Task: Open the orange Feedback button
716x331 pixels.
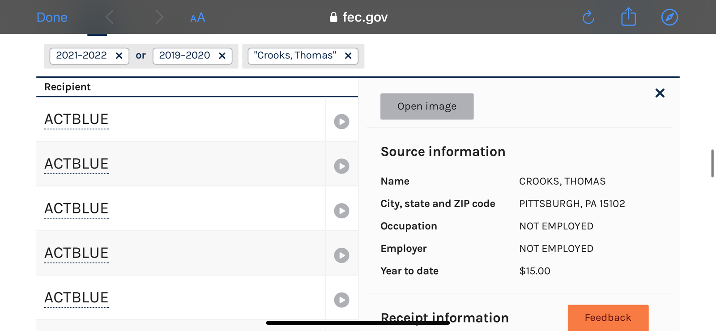Action: pos(608,318)
